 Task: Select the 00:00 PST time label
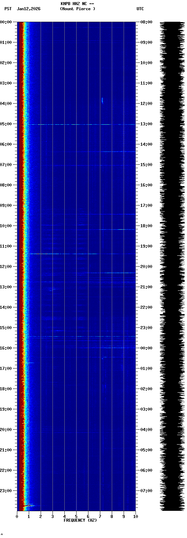pyautogui.click(x=6, y=22)
